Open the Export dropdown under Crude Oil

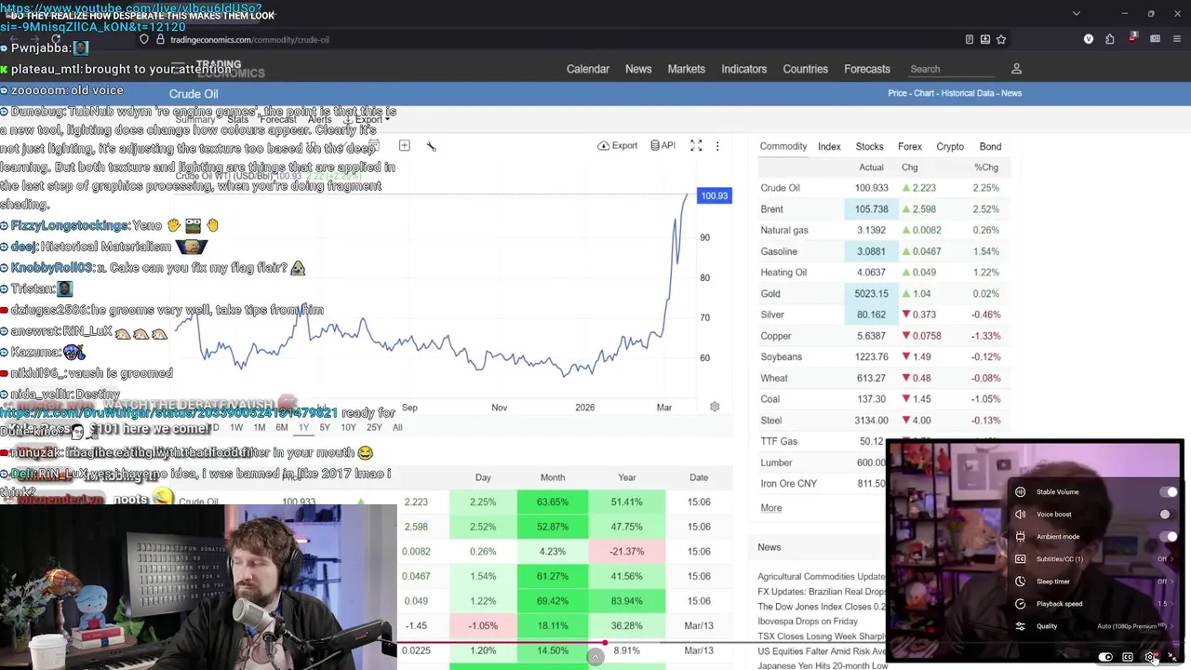368,120
